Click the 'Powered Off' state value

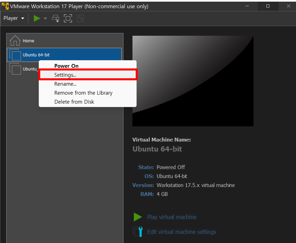coord(171,167)
